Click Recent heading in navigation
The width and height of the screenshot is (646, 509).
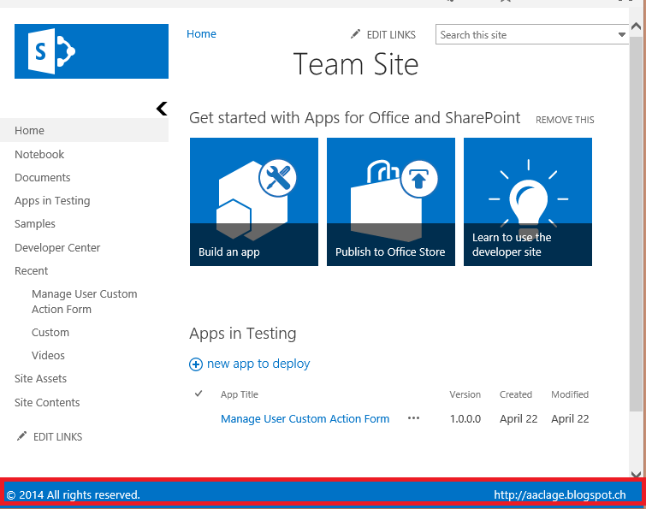[32, 271]
